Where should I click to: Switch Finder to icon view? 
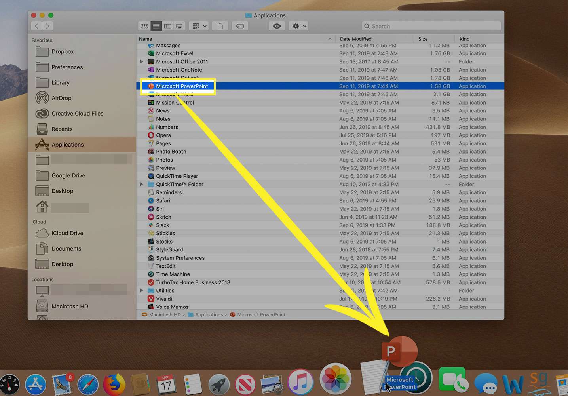(x=144, y=26)
